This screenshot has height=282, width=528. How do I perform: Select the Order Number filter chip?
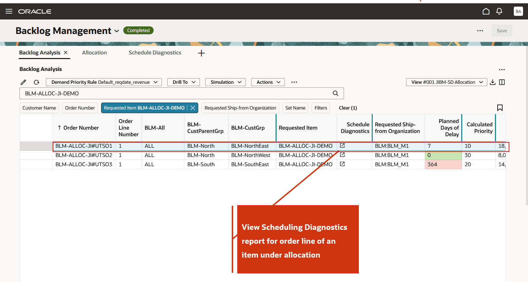click(80, 108)
